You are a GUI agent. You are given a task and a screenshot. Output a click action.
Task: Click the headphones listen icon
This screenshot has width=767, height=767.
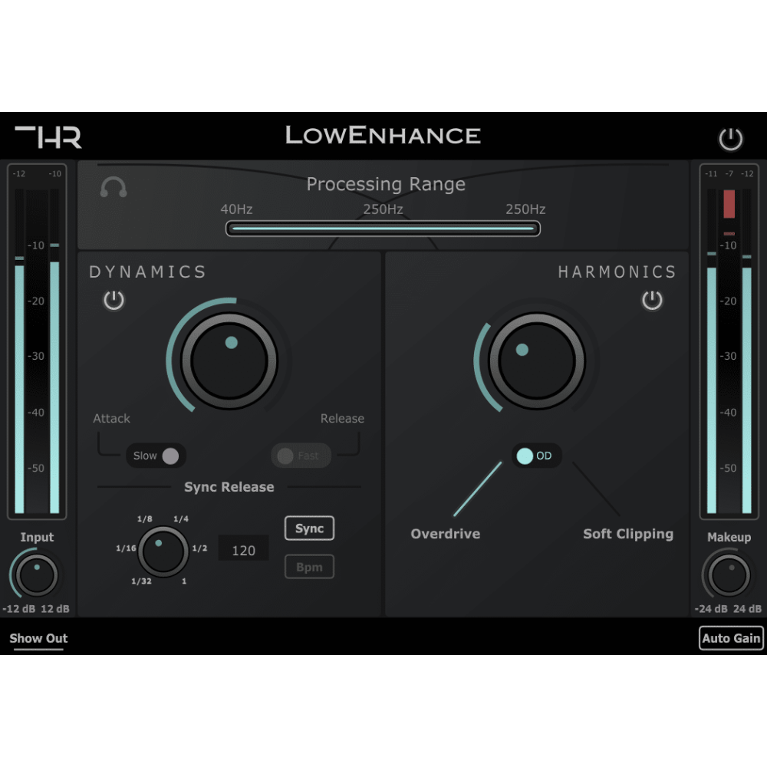(x=114, y=187)
